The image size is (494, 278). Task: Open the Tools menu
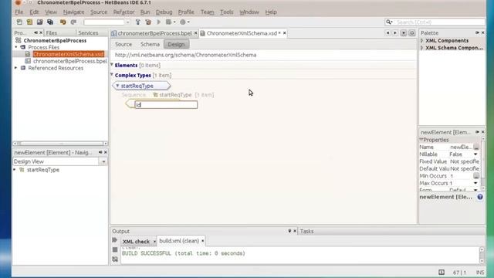[x=226, y=12]
